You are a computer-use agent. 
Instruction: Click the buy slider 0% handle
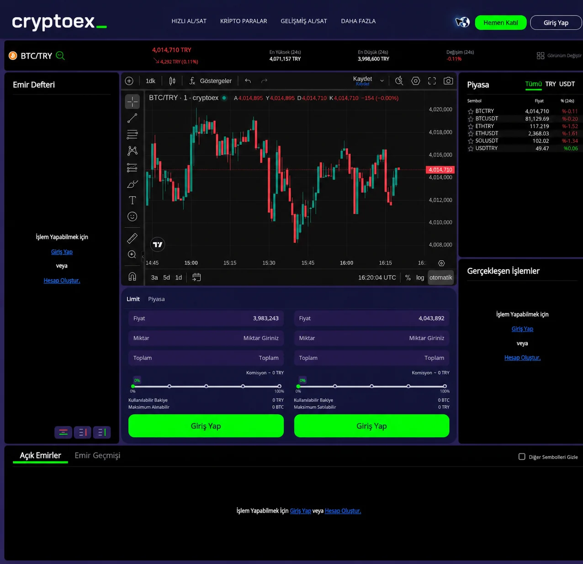point(133,387)
